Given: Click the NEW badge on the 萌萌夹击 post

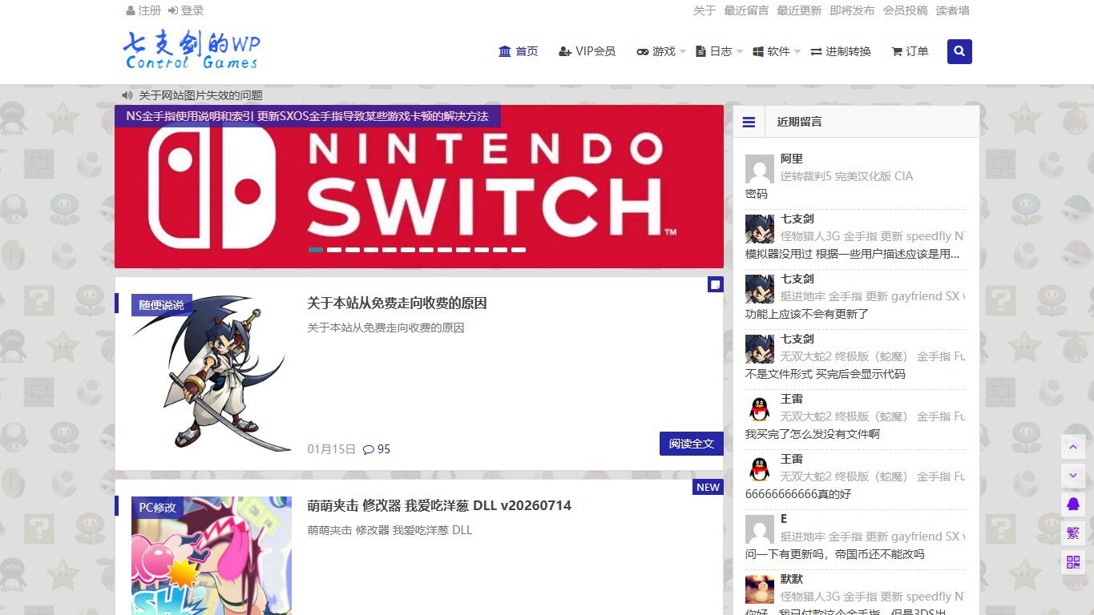Looking at the screenshot, I should coord(708,487).
